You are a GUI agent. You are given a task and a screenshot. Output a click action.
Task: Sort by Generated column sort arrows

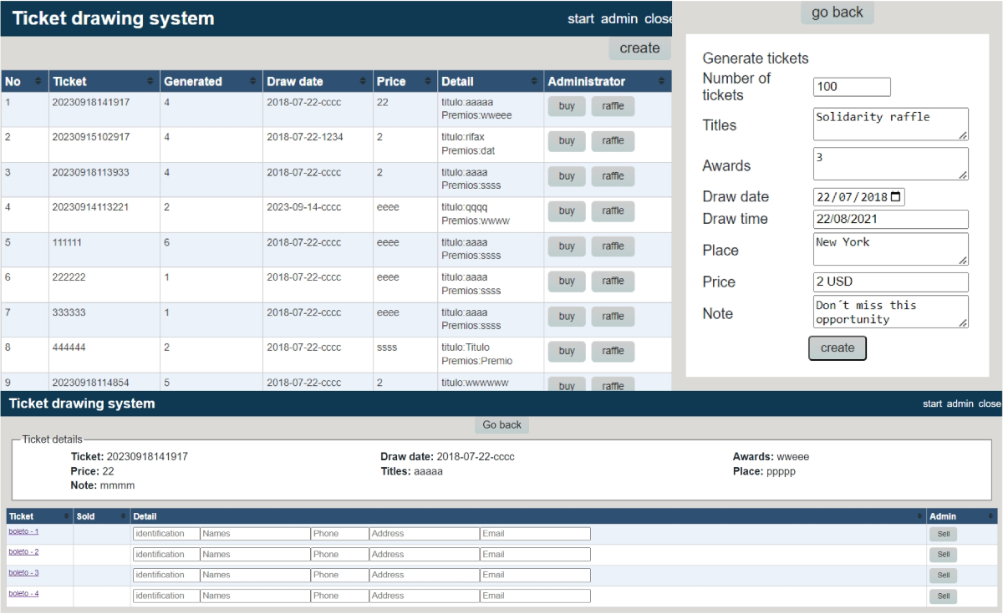252,81
